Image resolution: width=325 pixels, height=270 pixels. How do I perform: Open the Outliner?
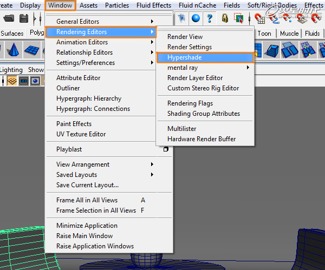coord(101,88)
